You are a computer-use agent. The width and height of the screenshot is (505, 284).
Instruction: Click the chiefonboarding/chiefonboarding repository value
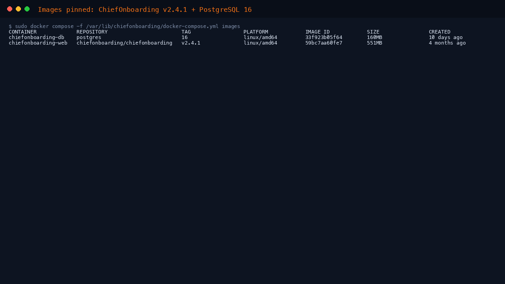click(124, 43)
